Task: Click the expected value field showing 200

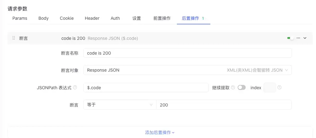Action: click(224, 105)
